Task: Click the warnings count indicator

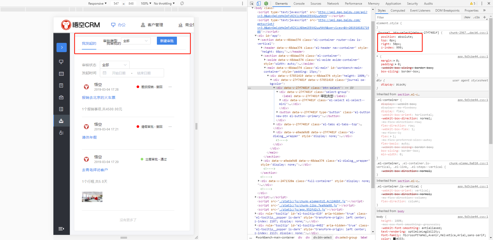Action: coord(473,3)
